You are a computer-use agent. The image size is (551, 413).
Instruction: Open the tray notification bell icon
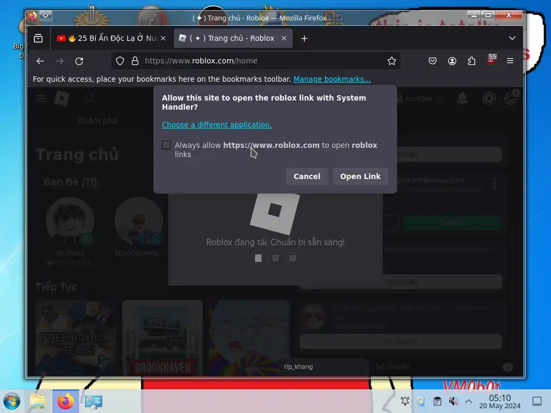(405, 401)
